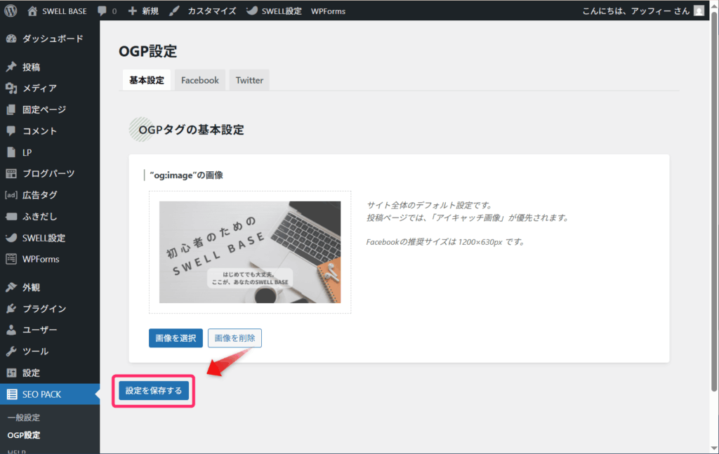Click the 画像を選択 button
Viewport: 719px width, 454px height.
(176, 338)
